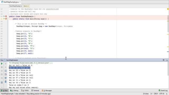
Task: Expand more Run toolbar actions chevron
Action: tap(2, 87)
